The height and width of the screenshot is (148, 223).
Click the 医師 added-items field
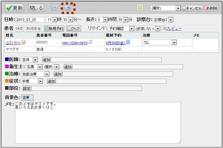pyautogui.click(x=106, y=59)
